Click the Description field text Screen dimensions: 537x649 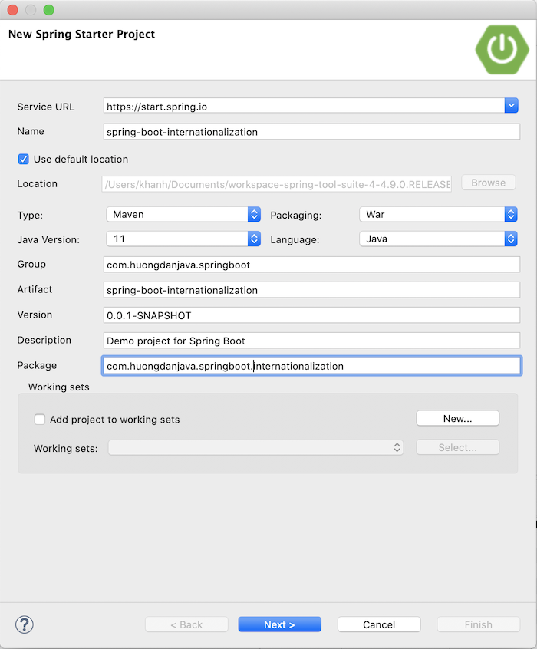coord(311,341)
